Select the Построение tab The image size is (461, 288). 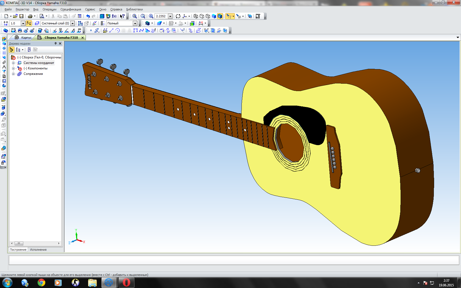(x=18, y=250)
